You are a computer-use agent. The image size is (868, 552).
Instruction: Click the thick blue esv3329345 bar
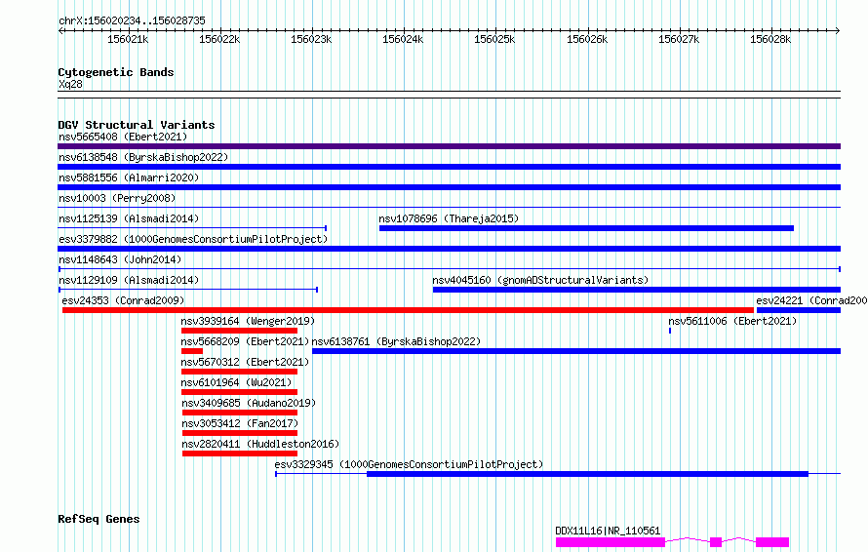coord(587,474)
